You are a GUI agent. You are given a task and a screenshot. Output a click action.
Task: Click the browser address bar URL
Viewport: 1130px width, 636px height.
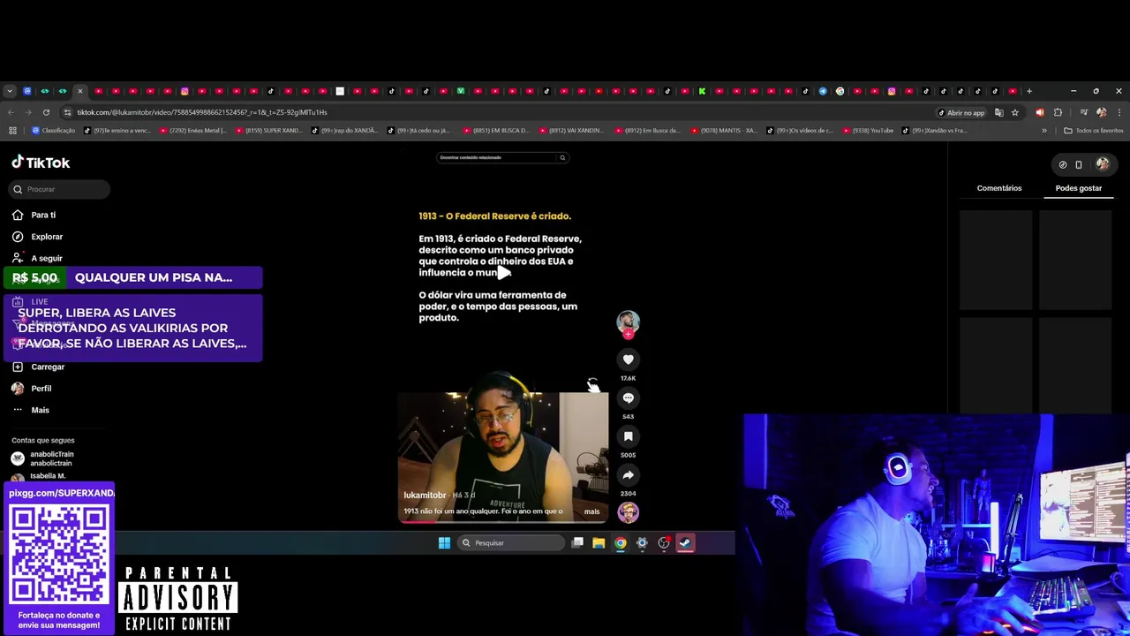tap(201, 112)
